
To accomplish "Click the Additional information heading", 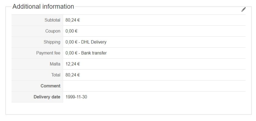I will tap(43, 7).
